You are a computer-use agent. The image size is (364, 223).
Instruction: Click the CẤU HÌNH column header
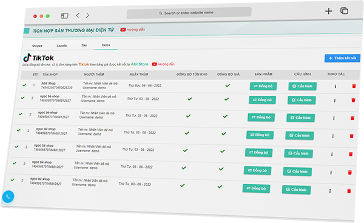(x=303, y=74)
